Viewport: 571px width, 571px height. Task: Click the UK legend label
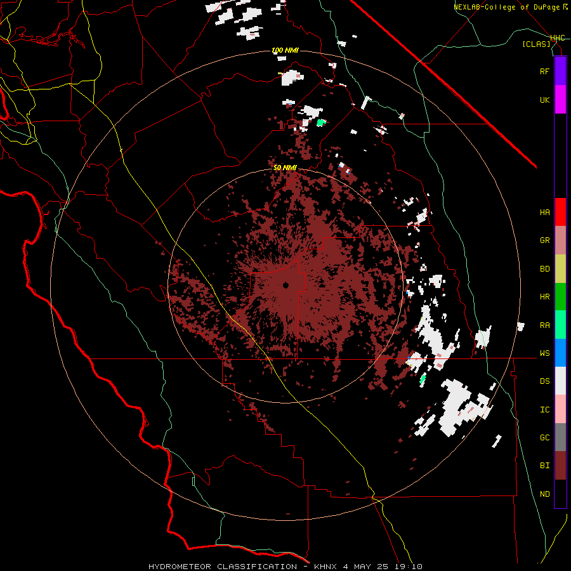coord(544,100)
